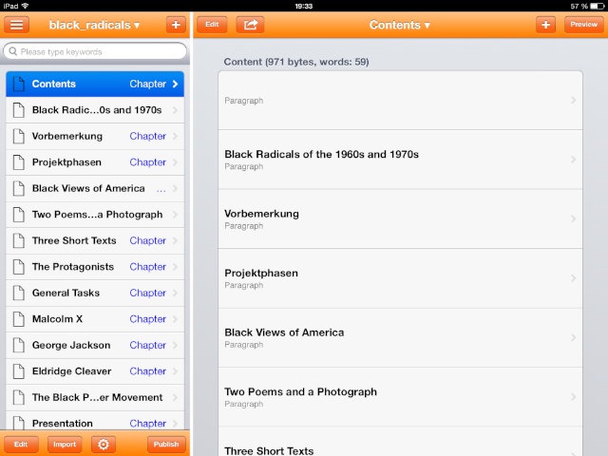Open chevron of Vorbemerkung paragraph
The width and height of the screenshot is (608, 456).
coord(574,218)
